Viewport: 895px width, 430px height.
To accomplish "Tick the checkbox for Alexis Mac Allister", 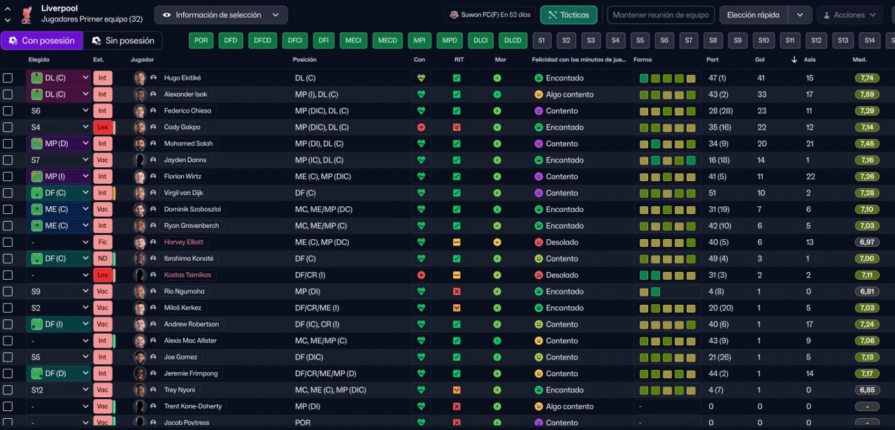I will pos(8,341).
